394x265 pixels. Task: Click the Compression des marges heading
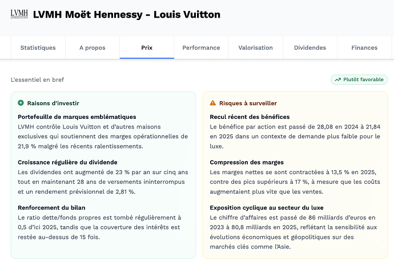247,162
